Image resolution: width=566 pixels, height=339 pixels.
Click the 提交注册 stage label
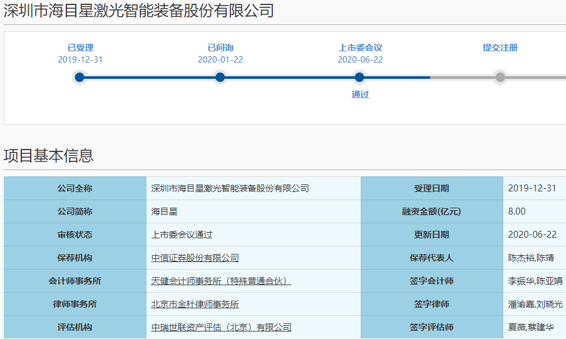(500, 48)
